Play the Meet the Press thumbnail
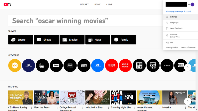Viewport: 198px width, 111px height. point(46,97)
